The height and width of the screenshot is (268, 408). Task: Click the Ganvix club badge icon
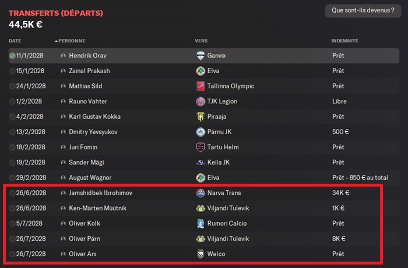[x=200, y=56]
